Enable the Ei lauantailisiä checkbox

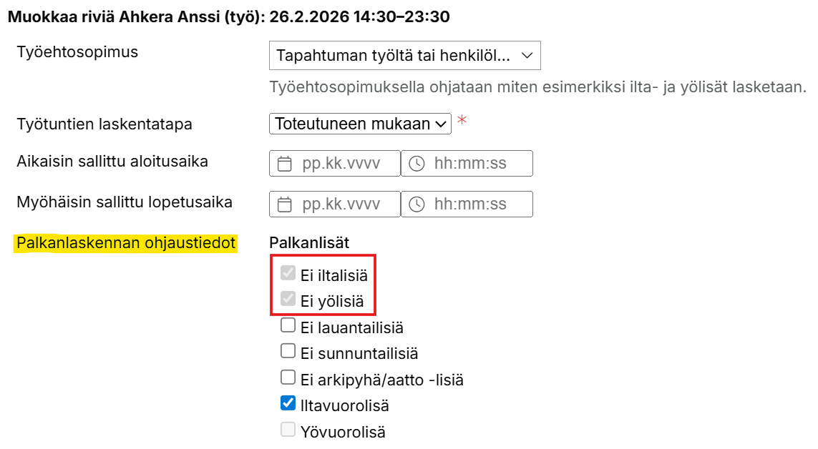tap(288, 326)
